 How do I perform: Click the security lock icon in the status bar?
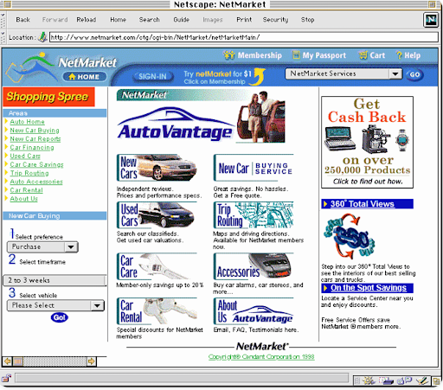click(6, 378)
